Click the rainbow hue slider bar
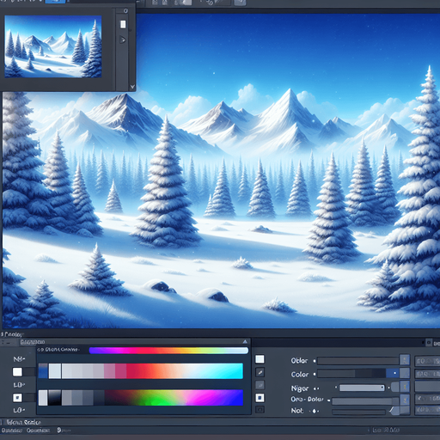 pyautogui.click(x=168, y=351)
